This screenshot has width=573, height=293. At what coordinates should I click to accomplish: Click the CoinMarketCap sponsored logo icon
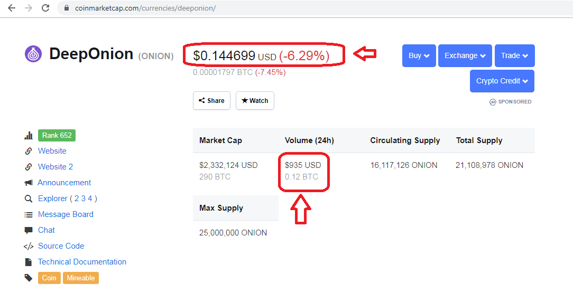click(493, 102)
